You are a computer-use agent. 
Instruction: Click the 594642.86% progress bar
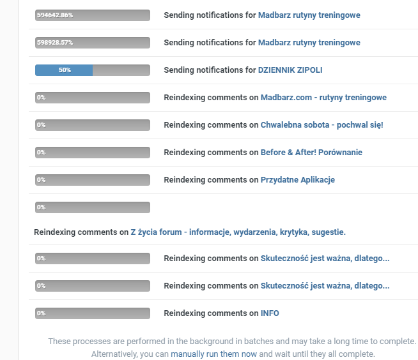coord(93,15)
